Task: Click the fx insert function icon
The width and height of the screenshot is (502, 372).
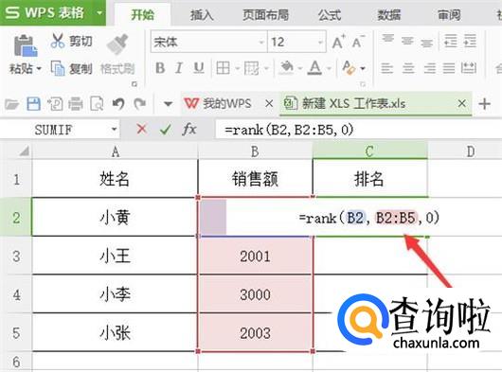Action: (x=189, y=130)
